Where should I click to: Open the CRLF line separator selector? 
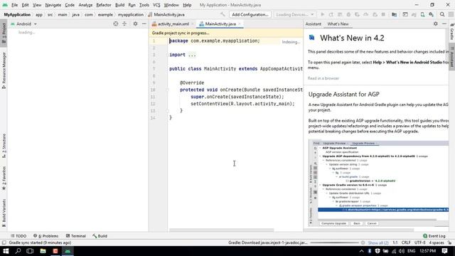point(406,242)
